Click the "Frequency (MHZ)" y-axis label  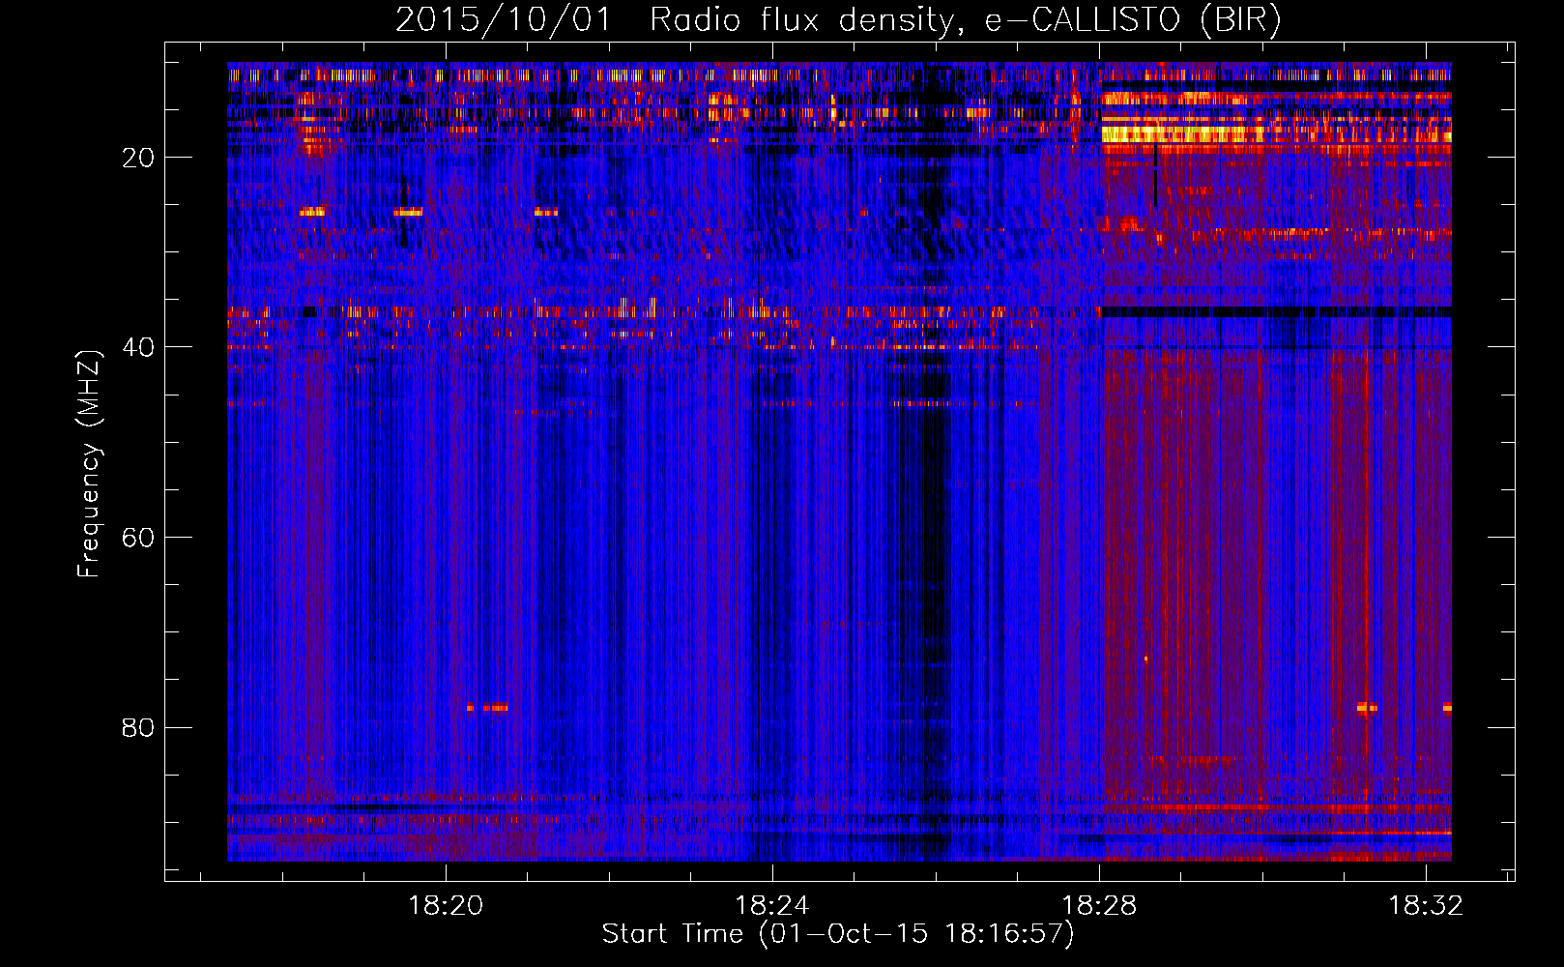coord(89,464)
